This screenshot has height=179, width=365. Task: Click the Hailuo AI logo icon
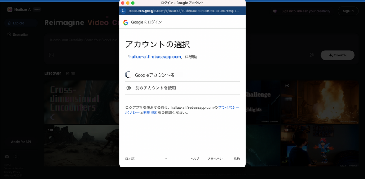tap(10, 10)
